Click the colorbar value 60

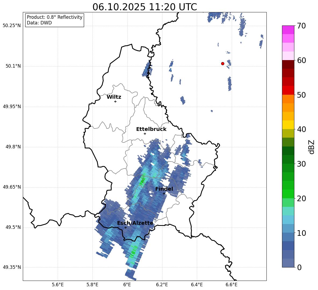302,60
